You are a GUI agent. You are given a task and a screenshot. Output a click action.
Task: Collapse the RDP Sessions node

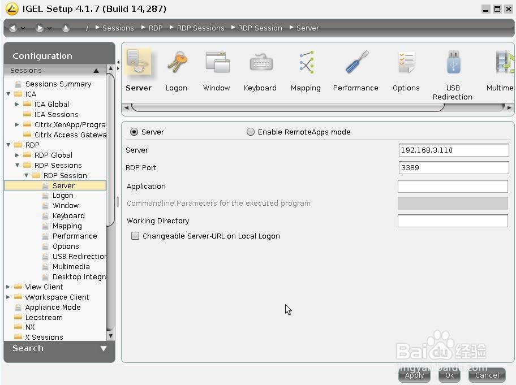(17, 165)
